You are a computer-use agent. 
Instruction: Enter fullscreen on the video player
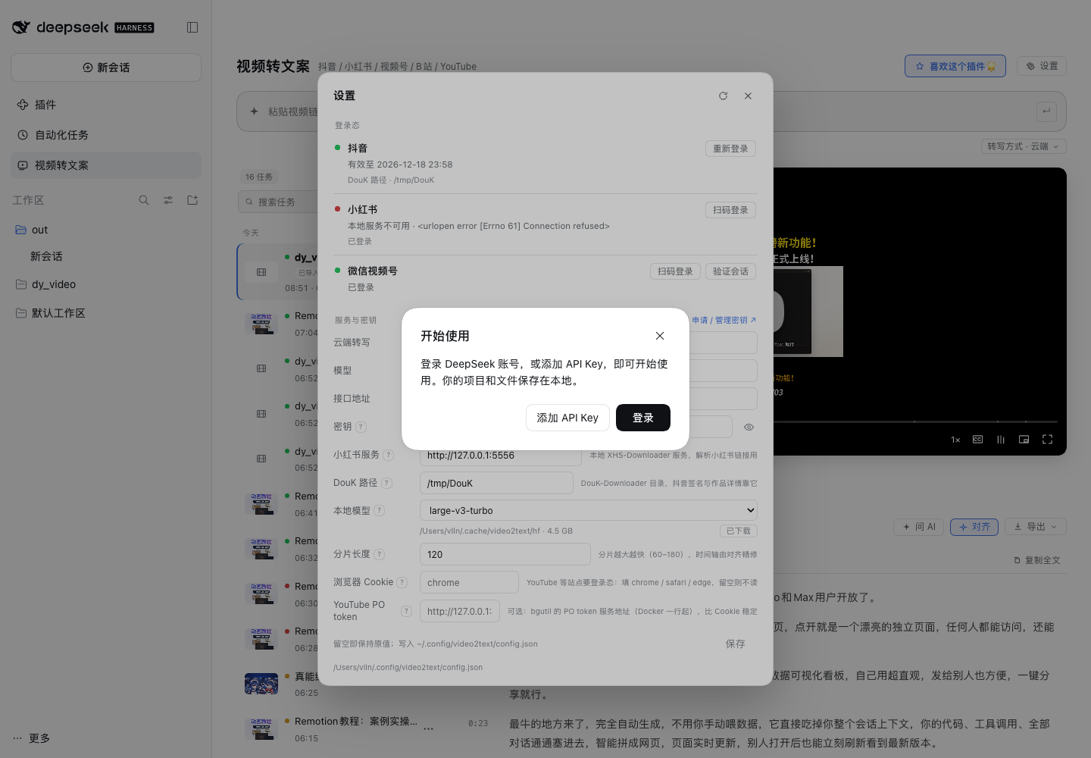point(1048,440)
